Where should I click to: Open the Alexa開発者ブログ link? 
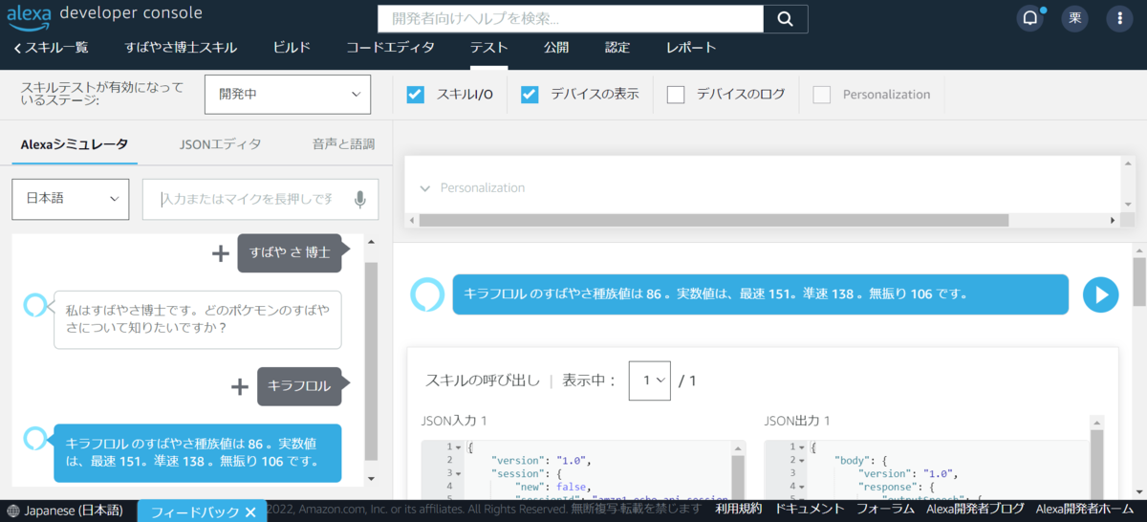[x=974, y=510]
